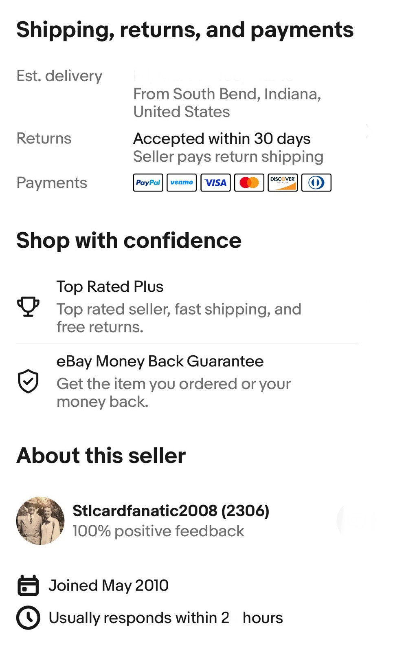Open the eBay Money Back Guarantee row
Viewport: 393px width, 652px height.
[187, 381]
